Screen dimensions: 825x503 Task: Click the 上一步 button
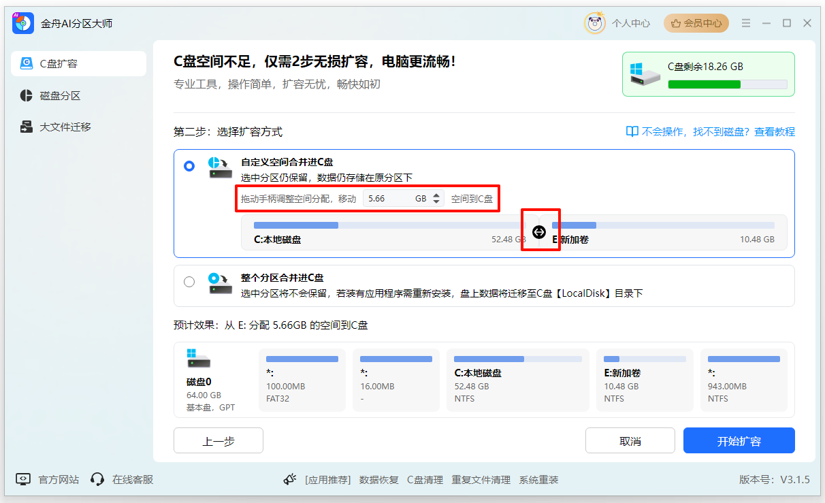point(218,440)
